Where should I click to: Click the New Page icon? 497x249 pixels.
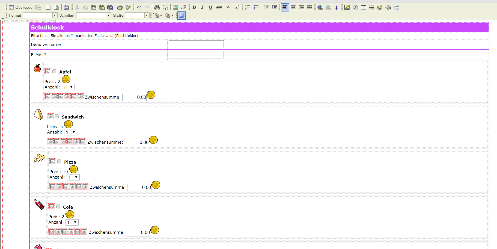48,7
